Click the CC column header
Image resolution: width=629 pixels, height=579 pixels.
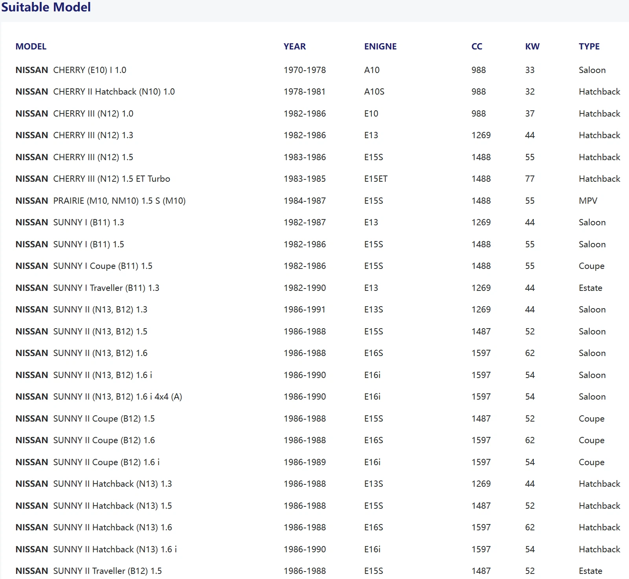point(477,46)
